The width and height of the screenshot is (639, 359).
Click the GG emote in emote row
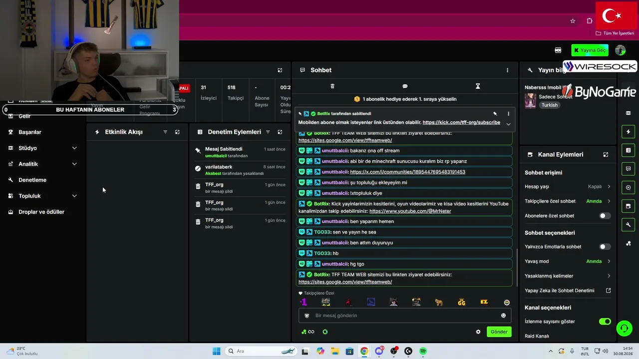coord(462,302)
